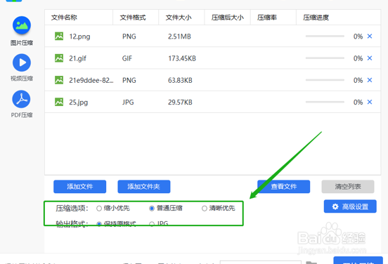Click the GIF format cell
Viewport: 388px width, 264px height.
pyautogui.click(x=127, y=58)
